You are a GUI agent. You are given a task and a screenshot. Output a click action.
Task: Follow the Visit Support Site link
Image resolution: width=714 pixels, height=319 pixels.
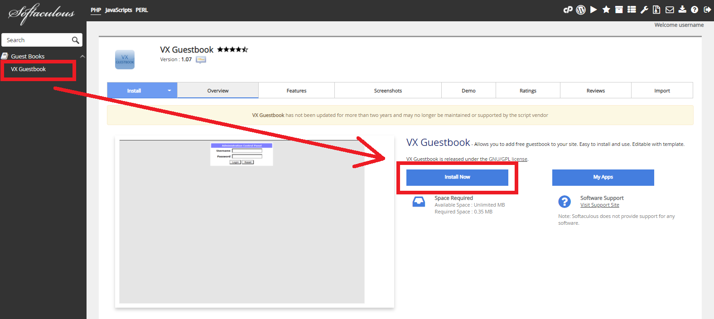pos(599,205)
